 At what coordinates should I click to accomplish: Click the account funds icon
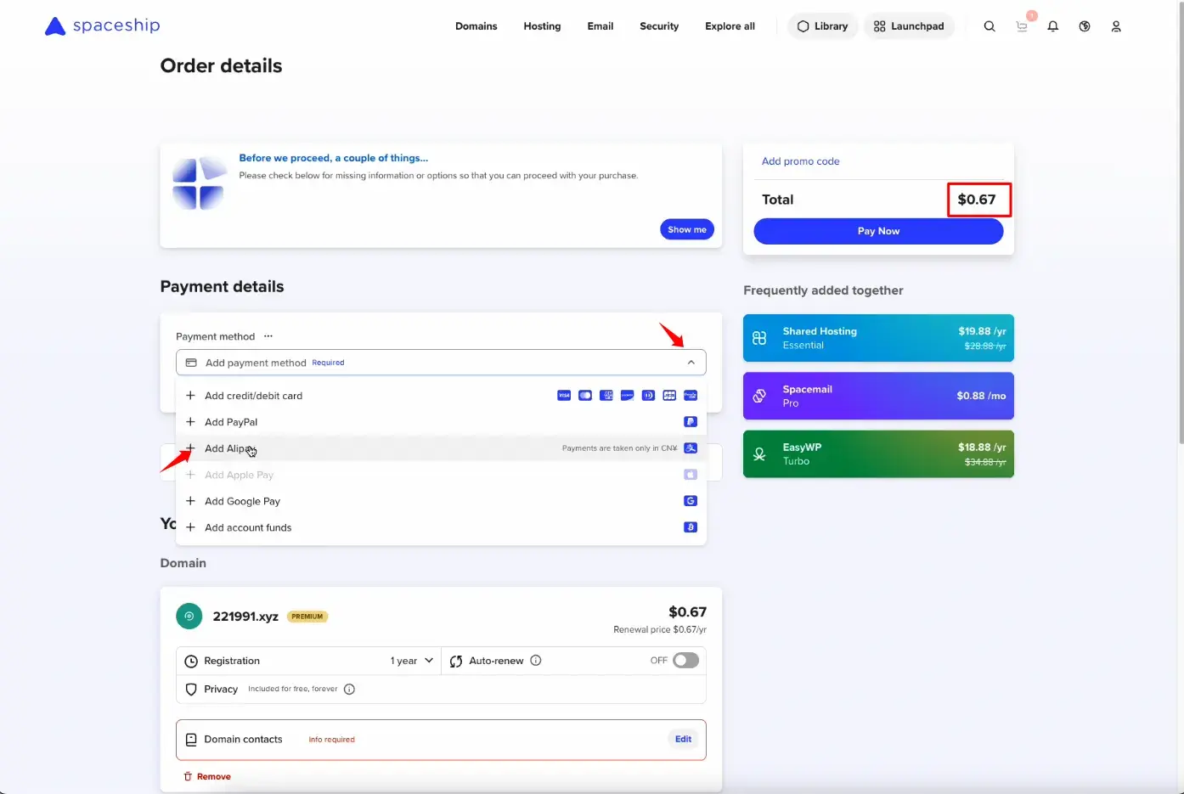point(691,527)
